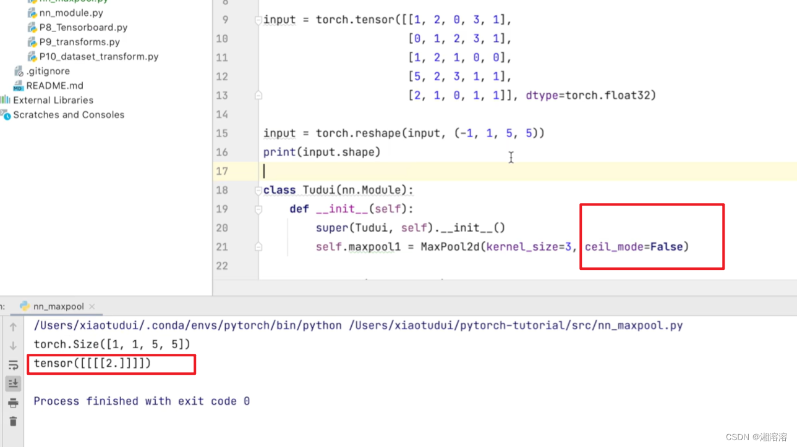The height and width of the screenshot is (447, 797).
Task: Click Python file icon beside P9_transforms.py
Action: pyautogui.click(x=32, y=42)
